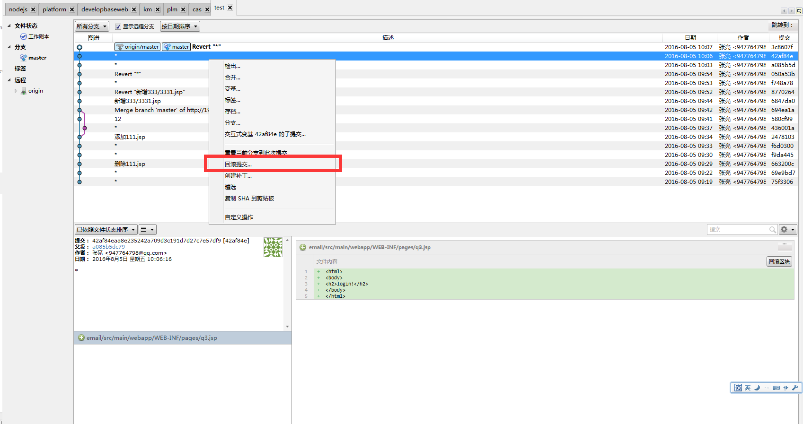Open the wrench settings icon in IME bar

[794, 388]
